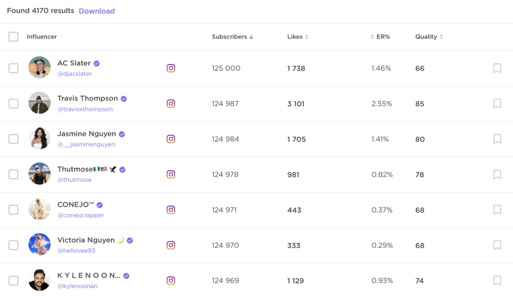Screen dimensions: 513x297
Task: Tick the select-all checkbox in header
Action: point(13,37)
